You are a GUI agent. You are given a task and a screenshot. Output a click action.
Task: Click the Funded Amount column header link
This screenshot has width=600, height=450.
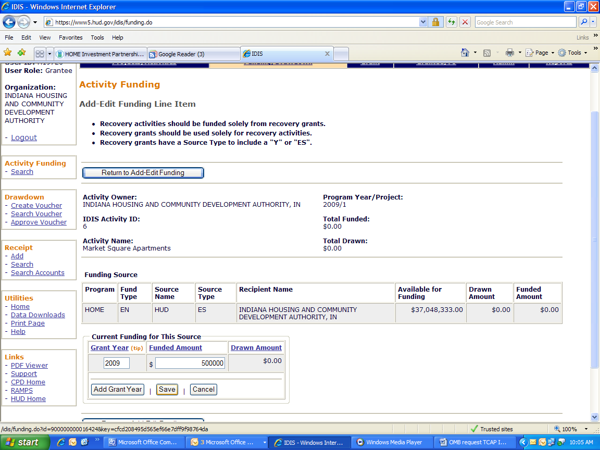(176, 347)
